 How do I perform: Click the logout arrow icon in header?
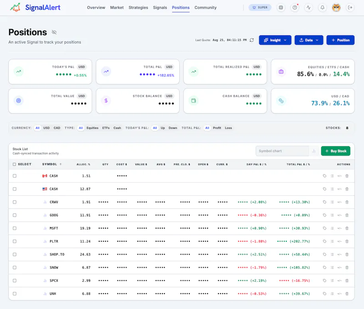350,7
